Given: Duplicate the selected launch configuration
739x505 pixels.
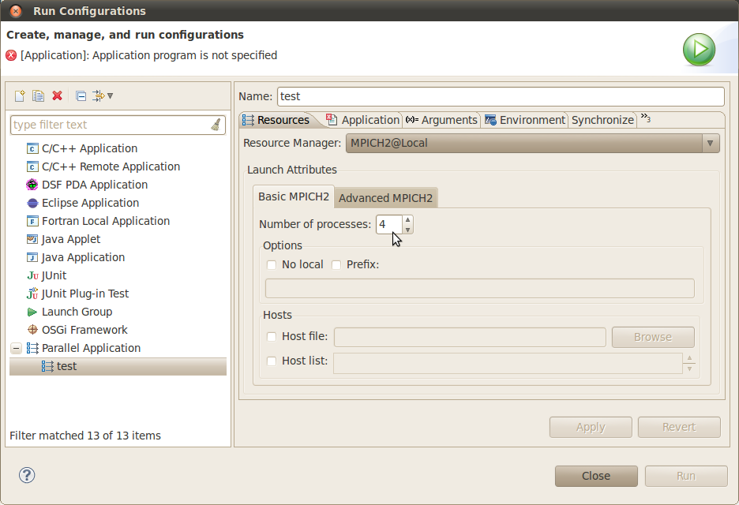Looking at the screenshot, I should 38,96.
